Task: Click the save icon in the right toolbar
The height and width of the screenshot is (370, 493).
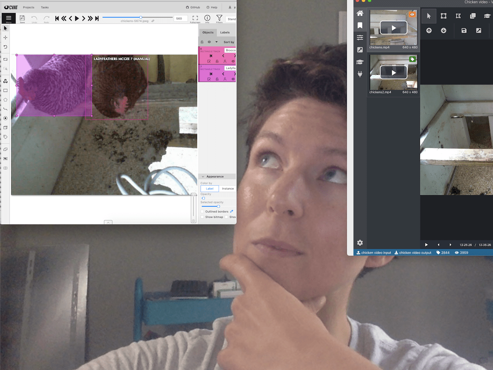Action: click(464, 31)
